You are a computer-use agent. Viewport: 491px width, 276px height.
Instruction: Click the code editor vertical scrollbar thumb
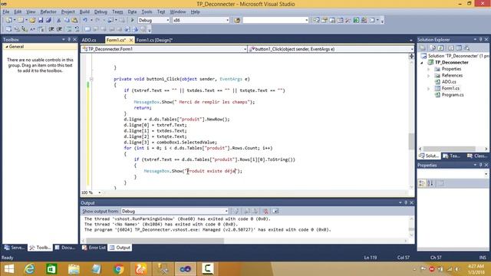pyautogui.click(x=411, y=141)
